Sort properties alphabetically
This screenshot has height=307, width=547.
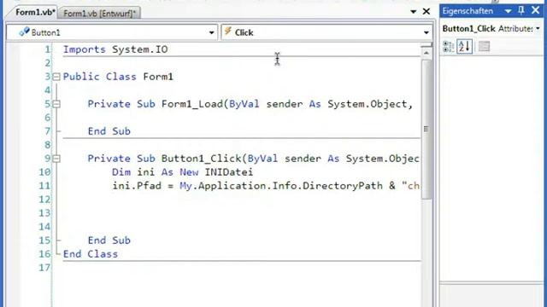click(464, 46)
